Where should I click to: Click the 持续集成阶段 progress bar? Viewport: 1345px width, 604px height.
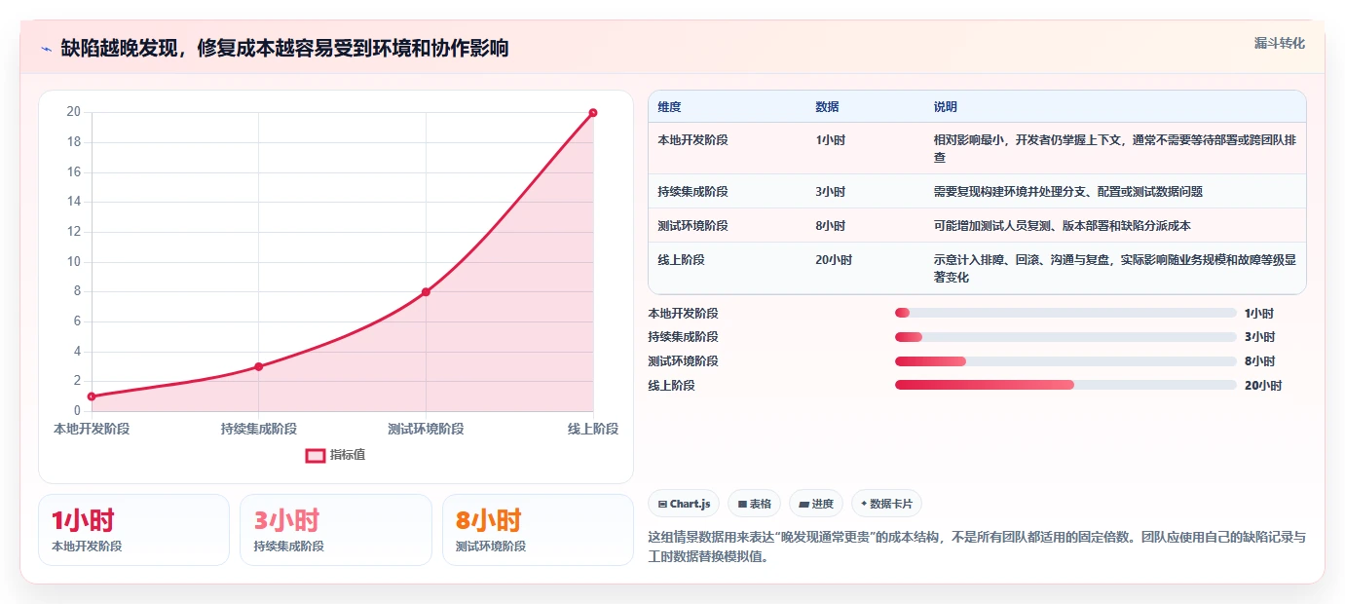click(1065, 337)
